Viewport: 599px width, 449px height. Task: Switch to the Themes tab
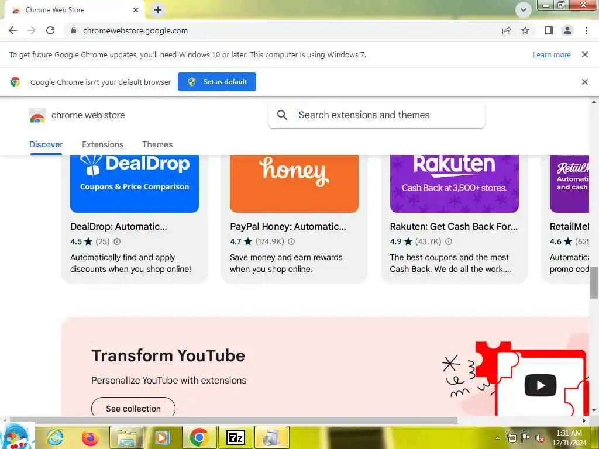157,144
